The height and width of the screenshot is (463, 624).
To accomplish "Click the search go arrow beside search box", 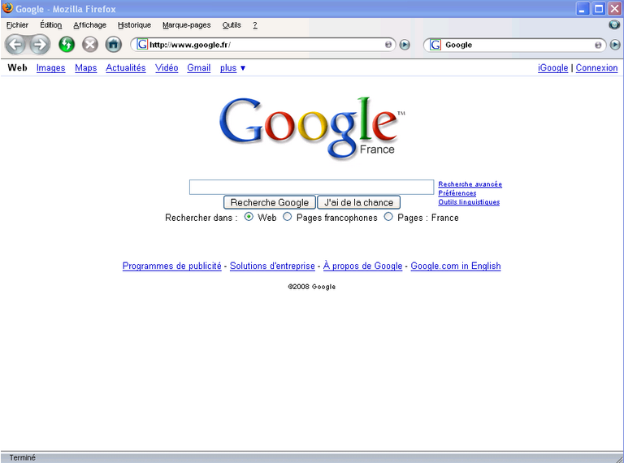I will pos(615,45).
